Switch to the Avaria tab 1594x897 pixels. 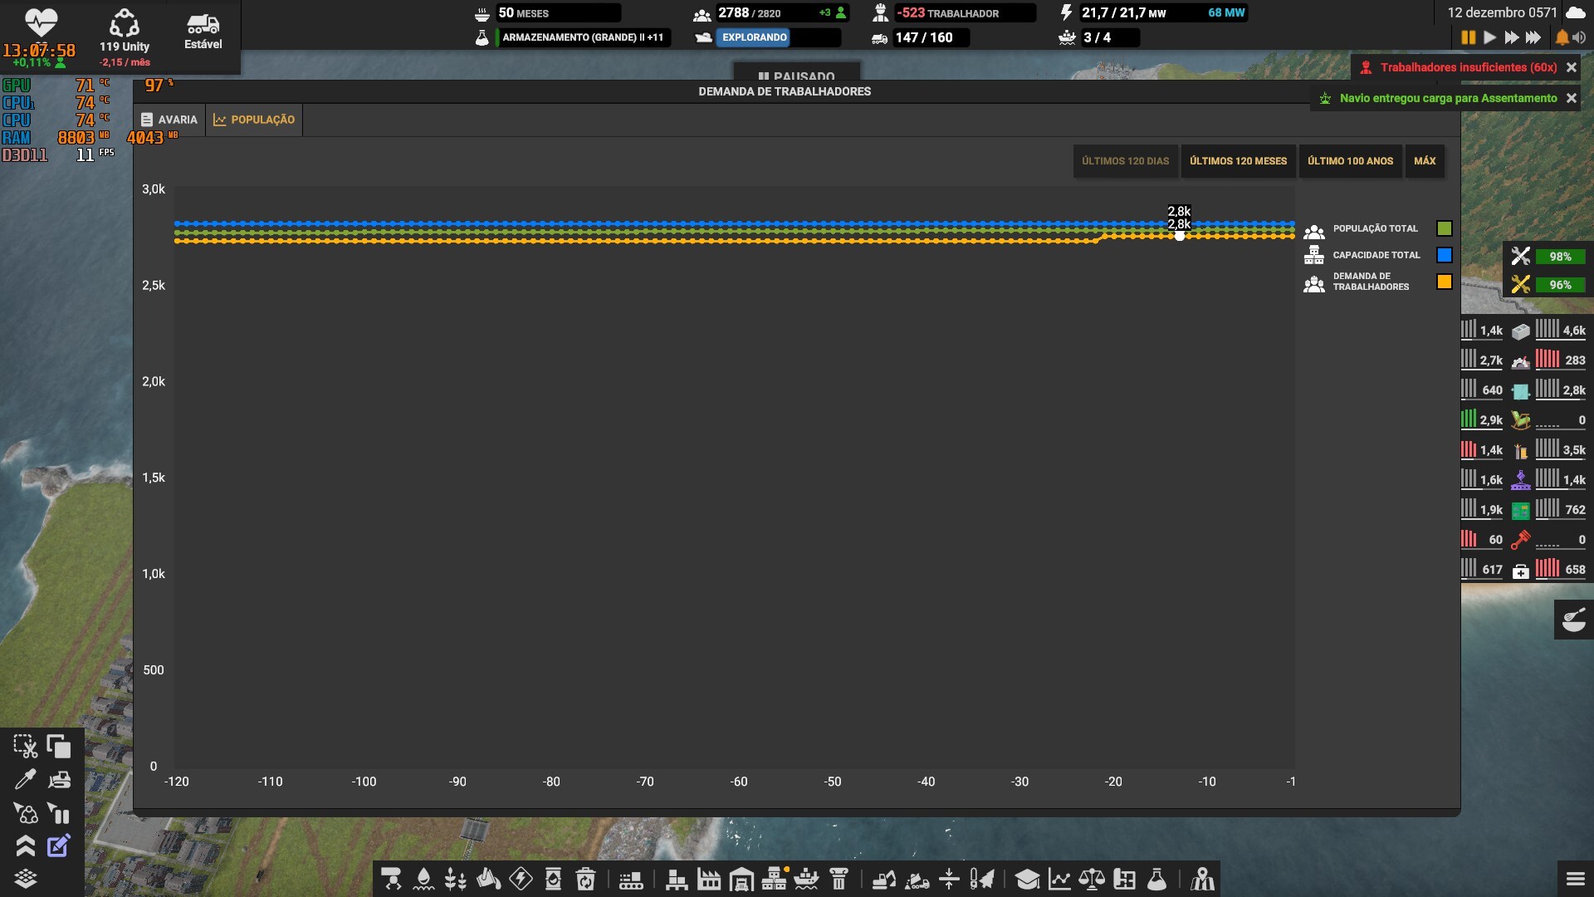point(169,120)
